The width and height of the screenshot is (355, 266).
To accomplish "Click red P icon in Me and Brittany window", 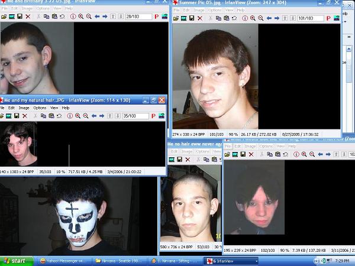I will (155, 17).
